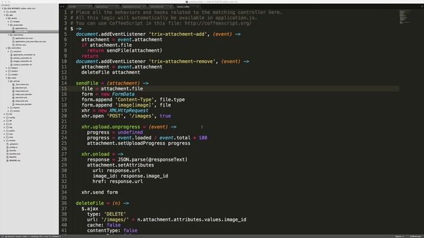Viewport: 424px width, 238px height.
Task: Click the minimap code overview
Action: click(x=405, y=17)
